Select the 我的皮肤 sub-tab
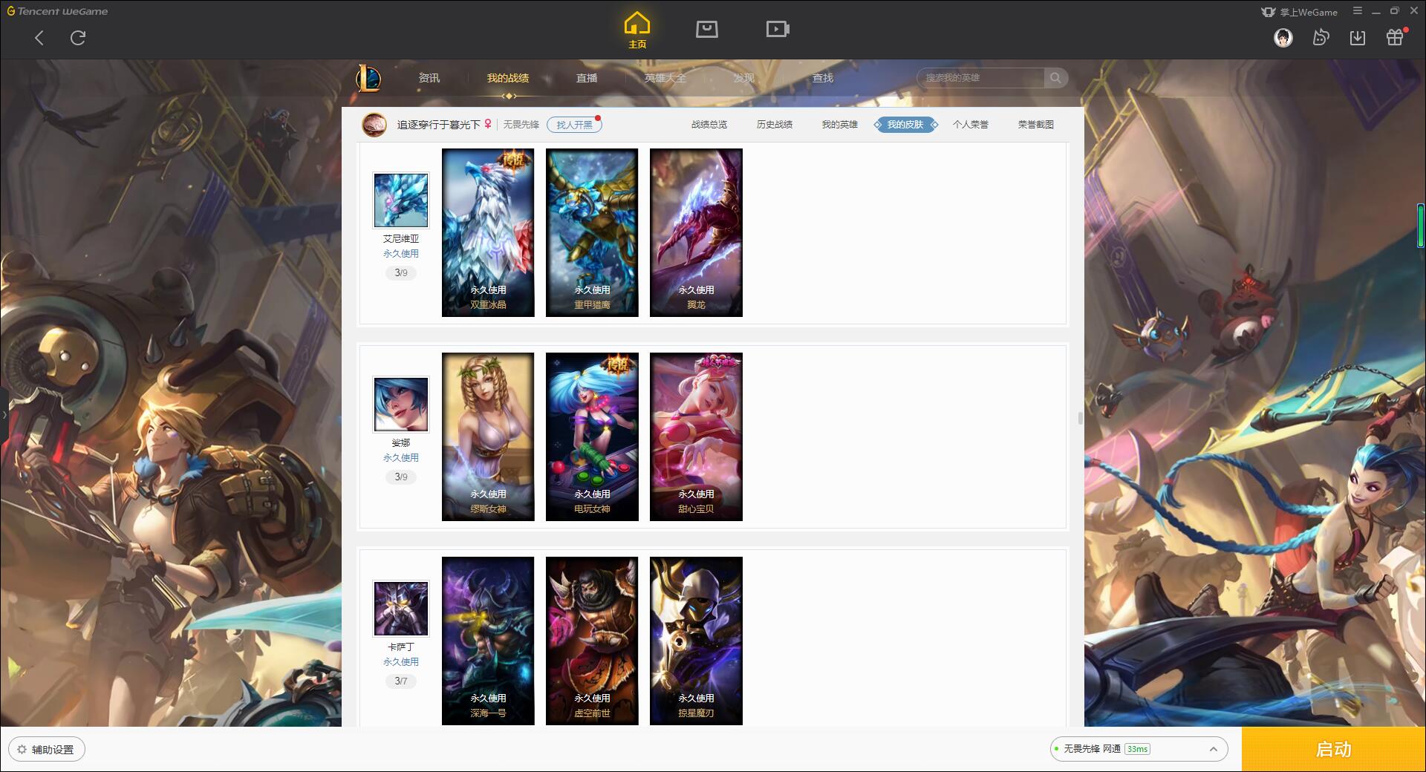This screenshot has height=772, width=1426. 905,125
